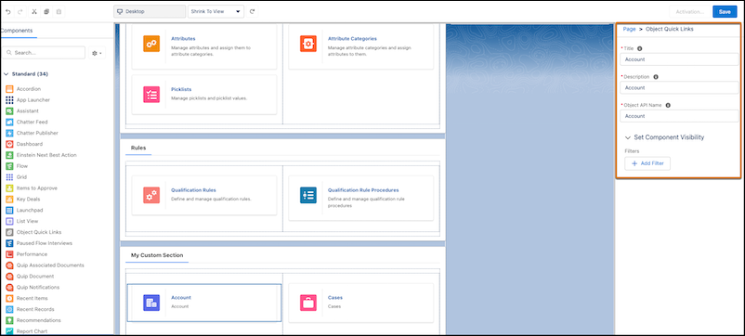This screenshot has height=336, width=745.
Task: Select the Grid component icon
Action: point(9,177)
